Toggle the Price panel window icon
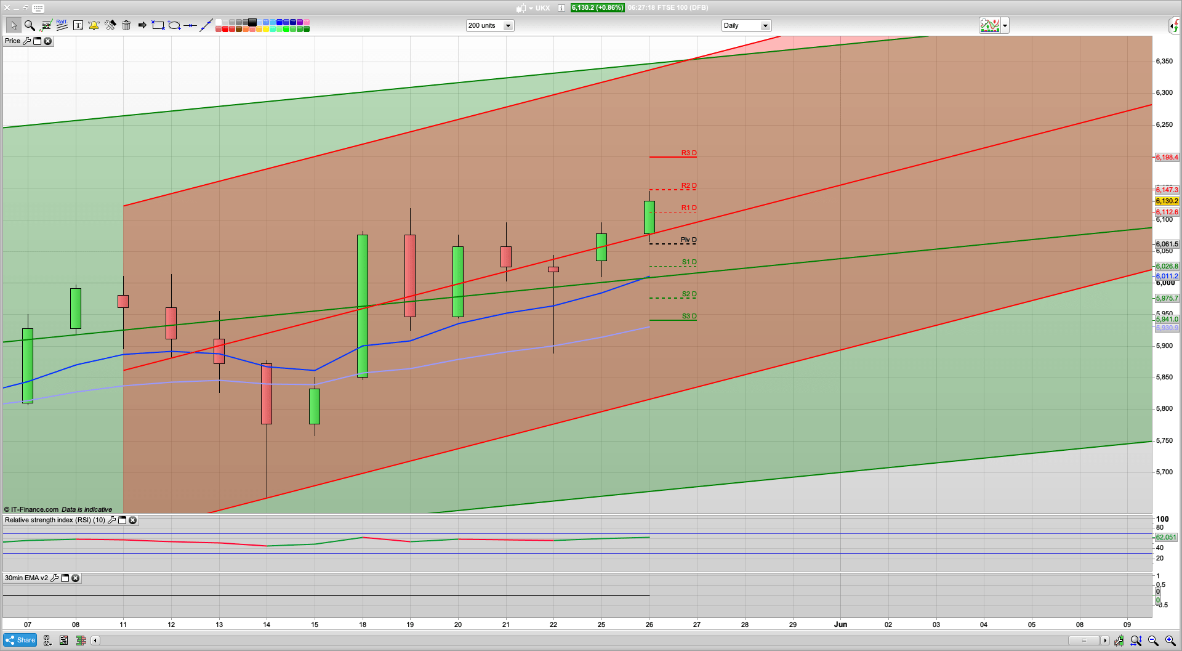 [37, 41]
